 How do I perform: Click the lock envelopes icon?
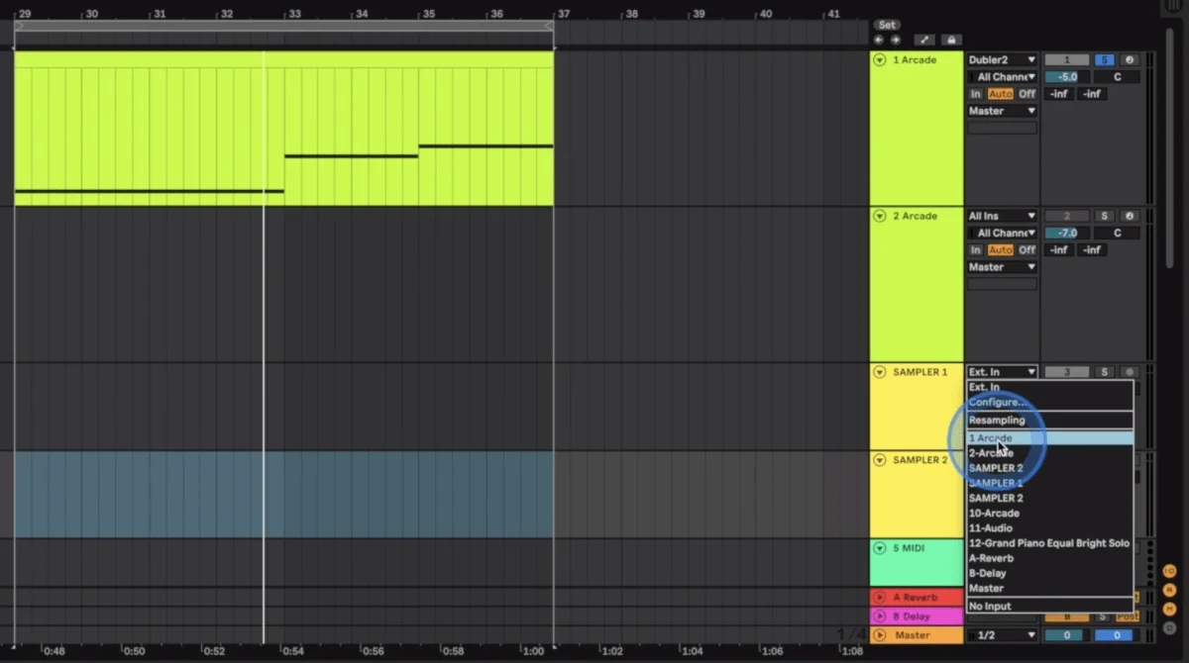[950, 41]
